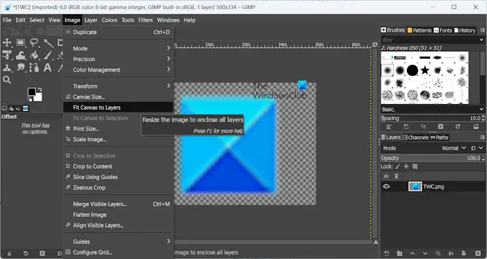Select the Rectangle Select tool
The width and height of the screenshot is (487, 259).
point(20,42)
